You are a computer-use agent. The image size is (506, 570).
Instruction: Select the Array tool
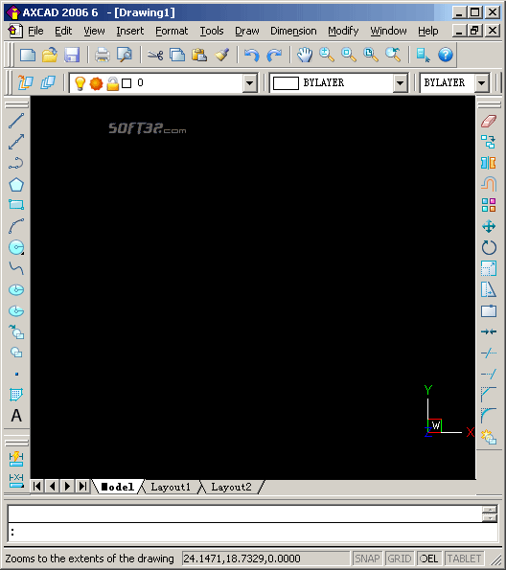tap(489, 205)
